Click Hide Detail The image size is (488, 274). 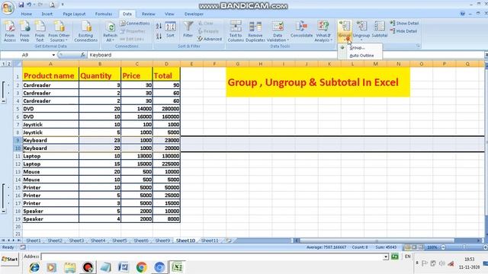403,31
